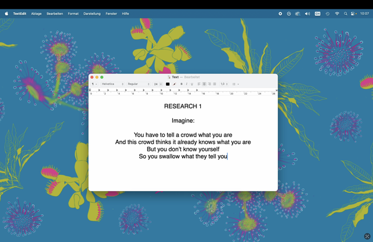Image resolution: width=373 pixels, height=242 pixels.
Task: Click the line "You have to tell a crowd what you are"
Action: coord(183,135)
